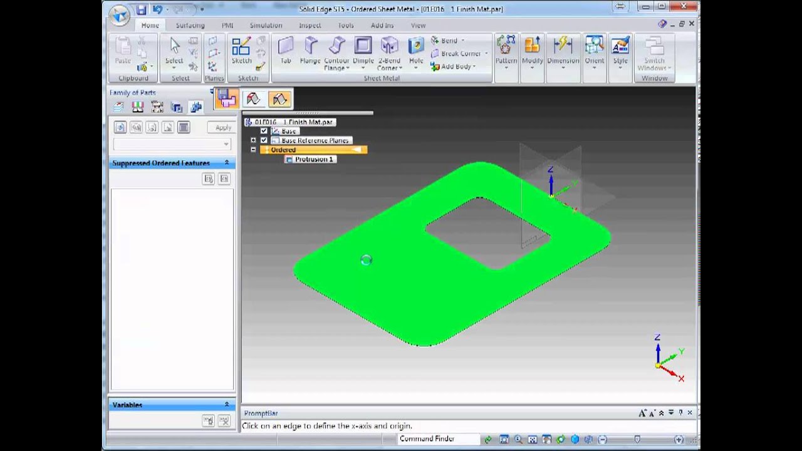This screenshot has width=802, height=451.
Task: Select the Hole tool
Action: pos(416,50)
